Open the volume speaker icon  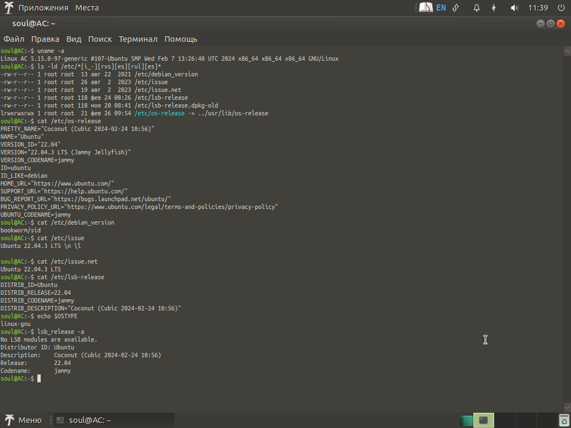pos(514,8)
